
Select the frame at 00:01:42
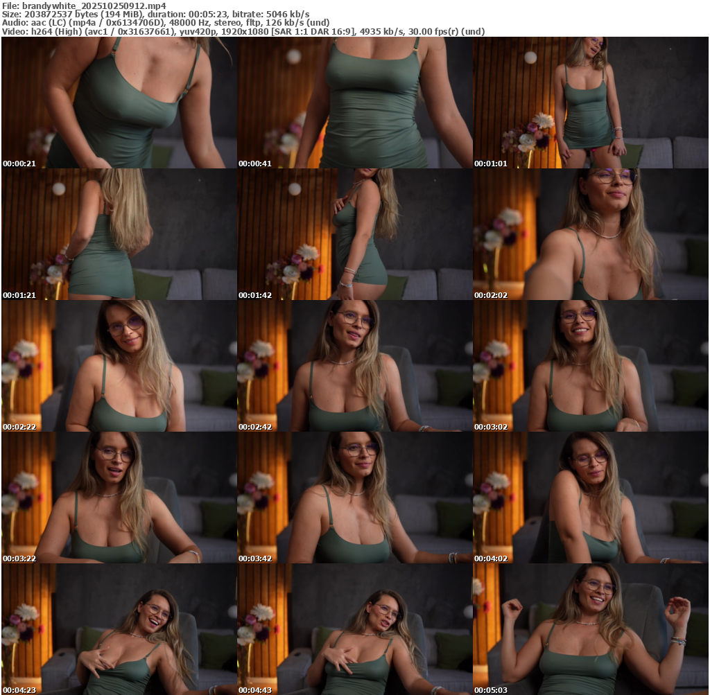pyautogui.click(x=355, y=234)
